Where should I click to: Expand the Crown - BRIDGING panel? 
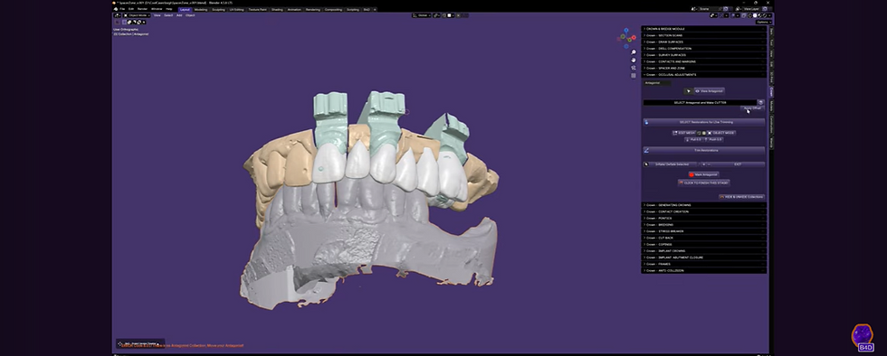point(704,224)
